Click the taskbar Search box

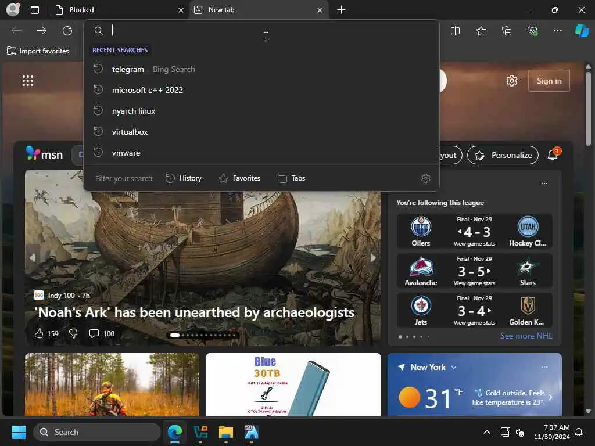pyautogui.click(x=97, y=432)
